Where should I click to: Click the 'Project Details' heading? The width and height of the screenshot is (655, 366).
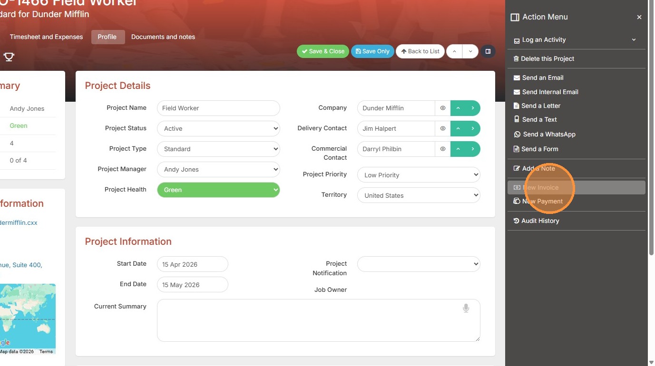point(117,86)
